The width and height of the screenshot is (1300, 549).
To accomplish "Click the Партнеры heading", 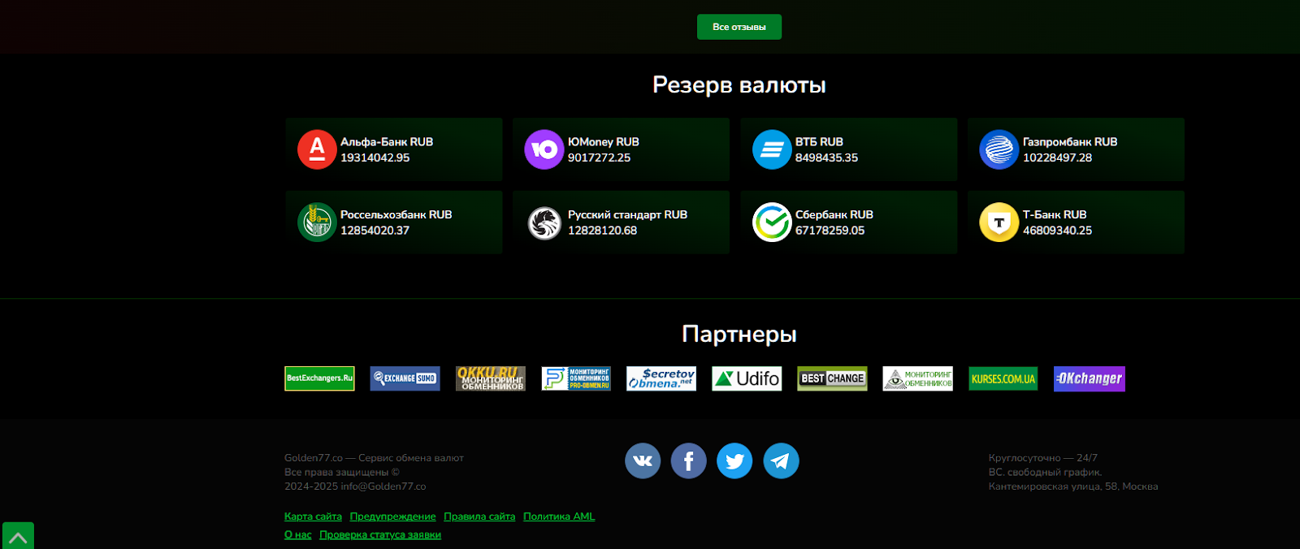I will (739, 335).
